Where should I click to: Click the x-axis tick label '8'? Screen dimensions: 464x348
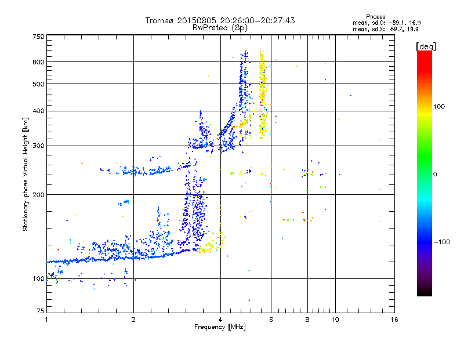coord(307,320)
